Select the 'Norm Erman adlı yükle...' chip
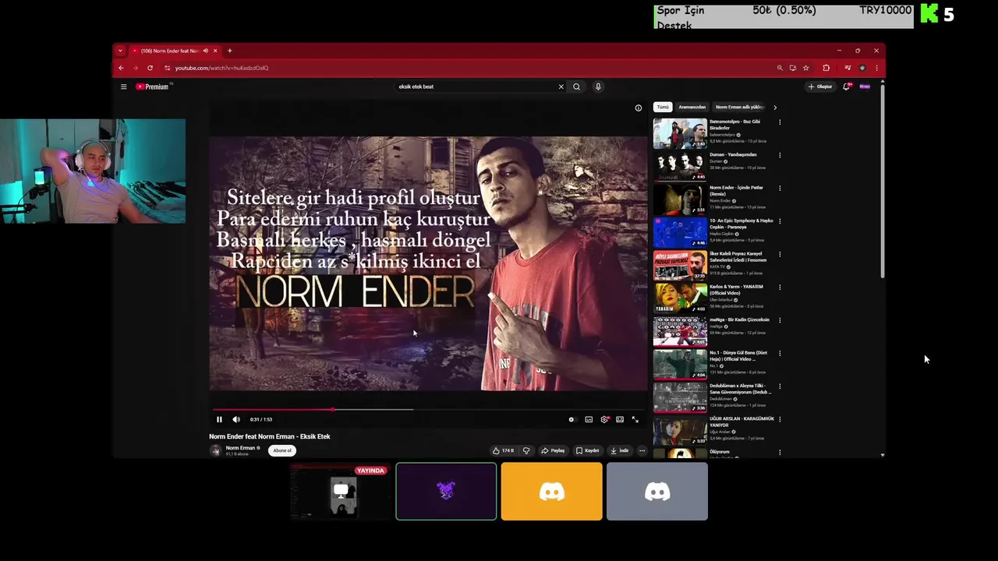998x561 pixels. (740, 107)
